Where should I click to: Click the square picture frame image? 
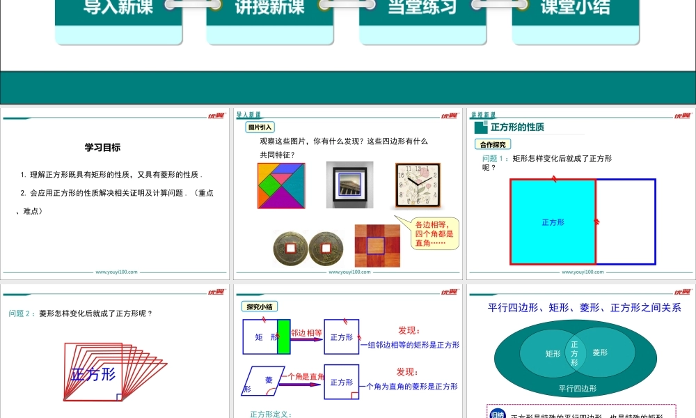pyautogui.click(x=349, y=185)
